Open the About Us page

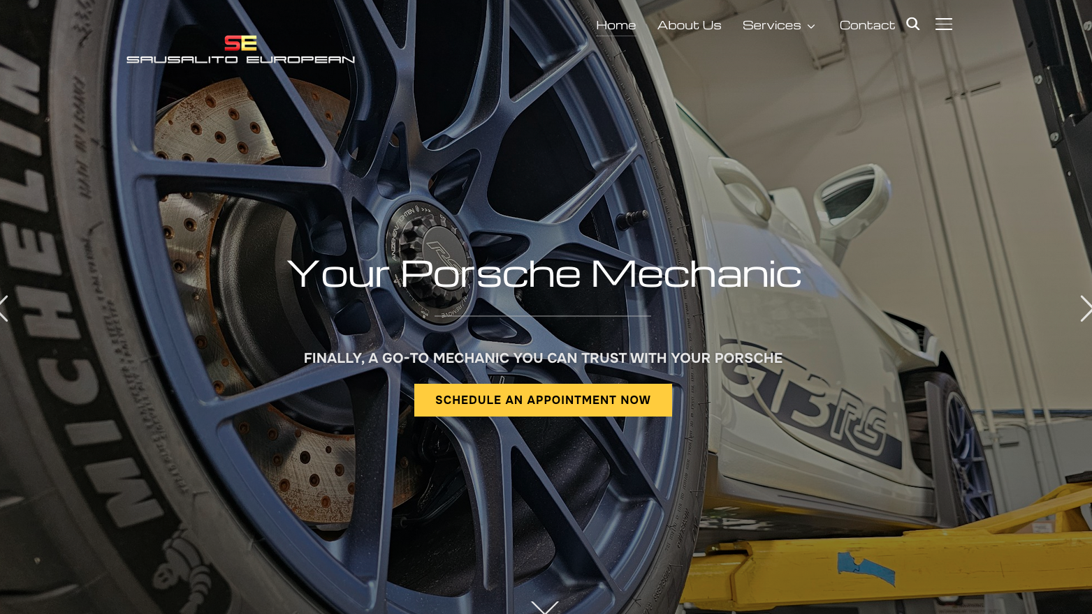[x=689, y=25]
